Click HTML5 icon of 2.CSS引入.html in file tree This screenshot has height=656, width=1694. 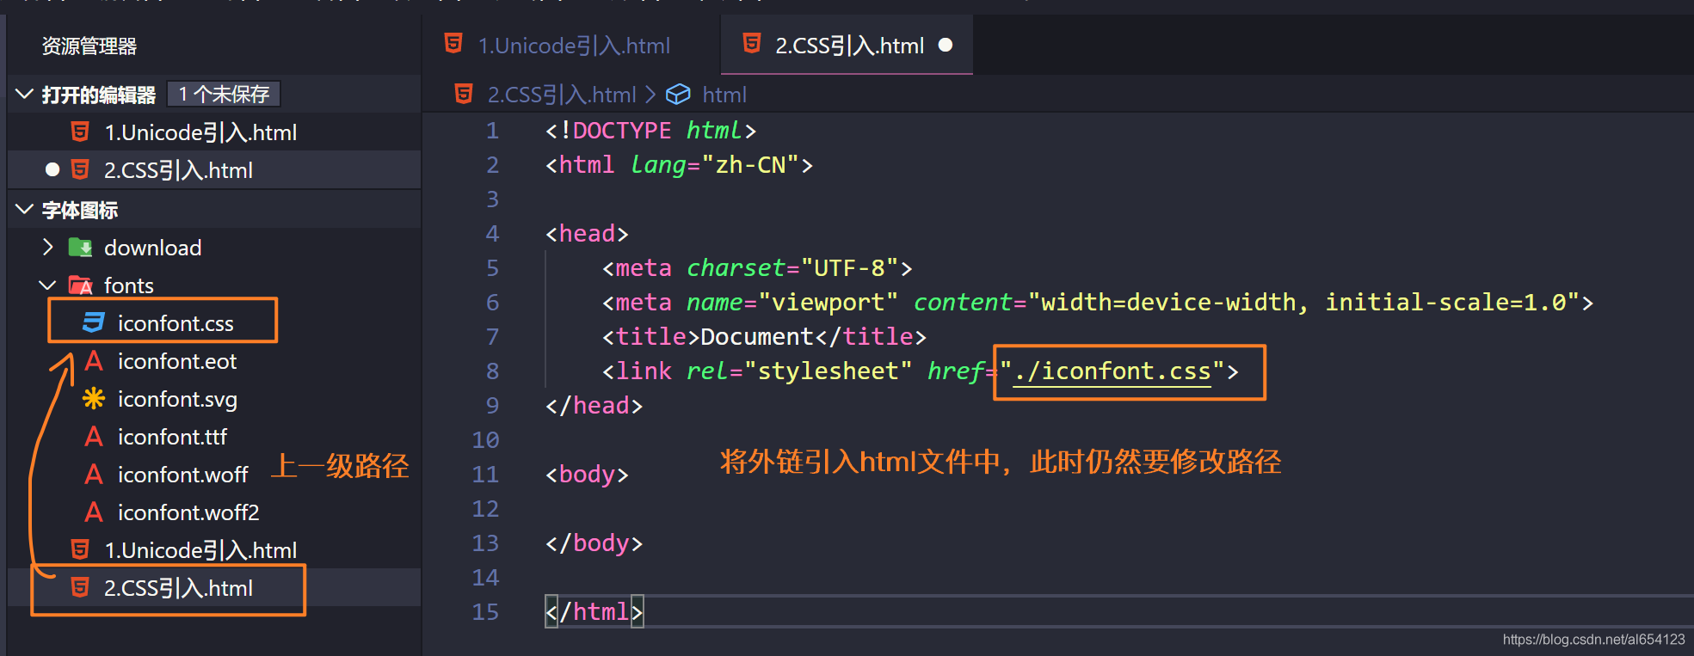pyautogui.click(x=80, y=586)
